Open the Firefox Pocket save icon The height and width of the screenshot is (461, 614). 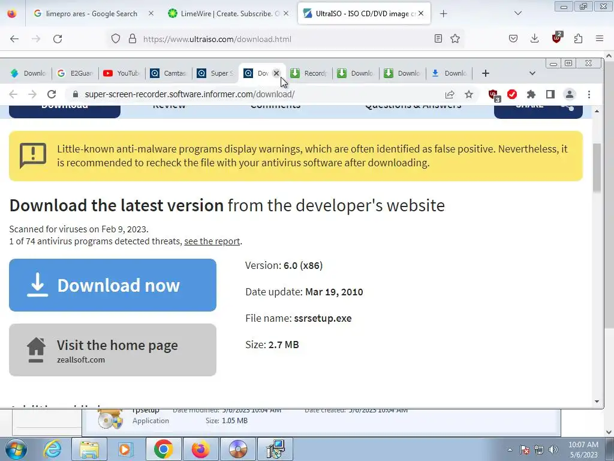[513, 38]
